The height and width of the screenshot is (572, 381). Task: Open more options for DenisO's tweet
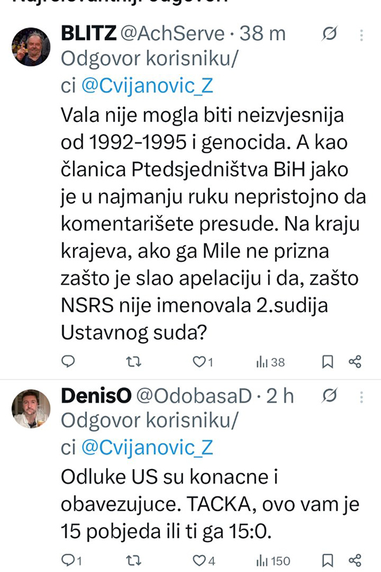(361, 396)
